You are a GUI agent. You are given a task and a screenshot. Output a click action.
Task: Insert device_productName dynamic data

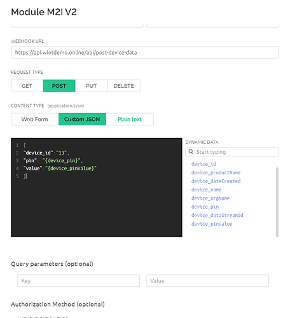pos(216,172)
